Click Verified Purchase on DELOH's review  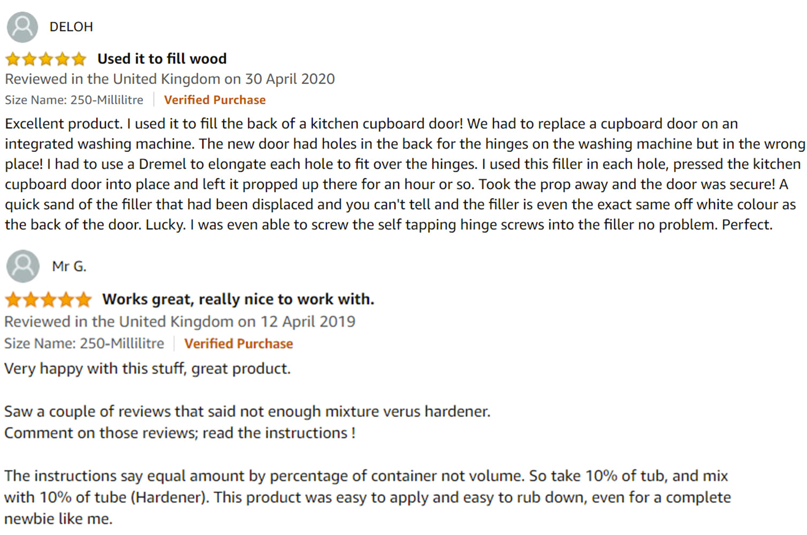pyautogui.click(x=215, y=100)
